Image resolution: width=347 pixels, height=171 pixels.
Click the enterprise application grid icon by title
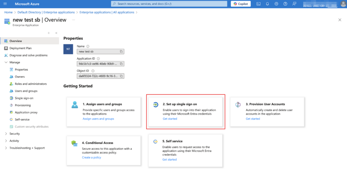pyautogui.click(x=7, y=22)
